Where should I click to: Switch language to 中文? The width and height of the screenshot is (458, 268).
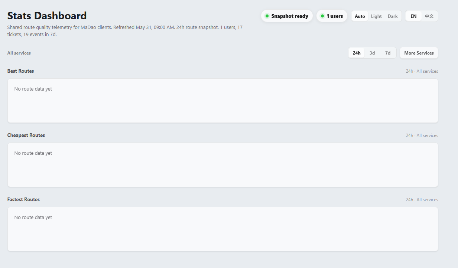[429, 16]
